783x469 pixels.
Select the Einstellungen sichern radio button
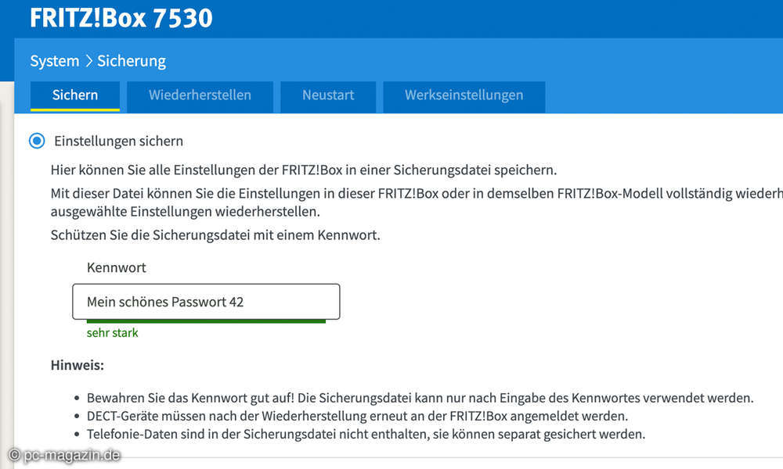tap(37, 141)
